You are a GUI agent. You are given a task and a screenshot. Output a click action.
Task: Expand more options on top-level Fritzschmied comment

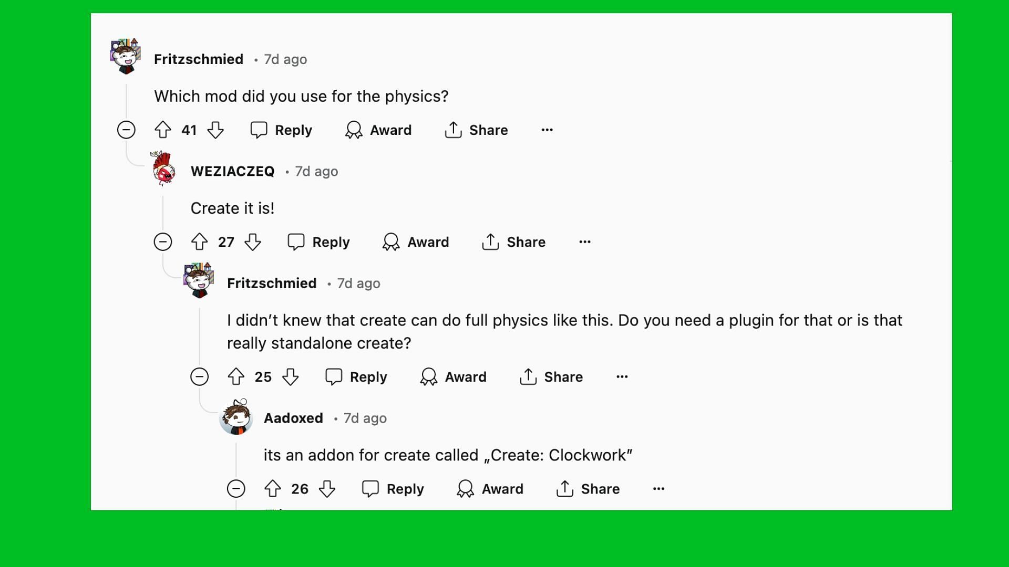[x=547, y=130]
